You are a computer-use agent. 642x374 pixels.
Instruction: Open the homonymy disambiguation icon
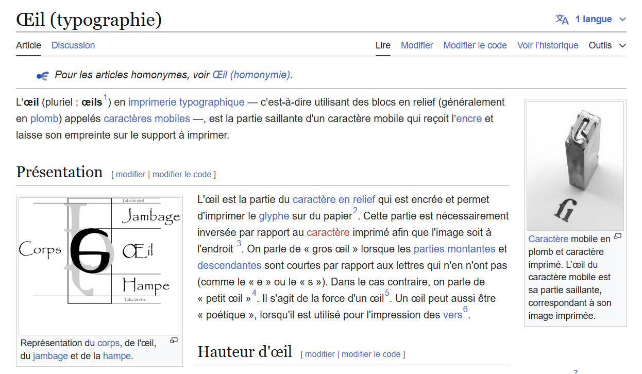(x=42, y=76)
